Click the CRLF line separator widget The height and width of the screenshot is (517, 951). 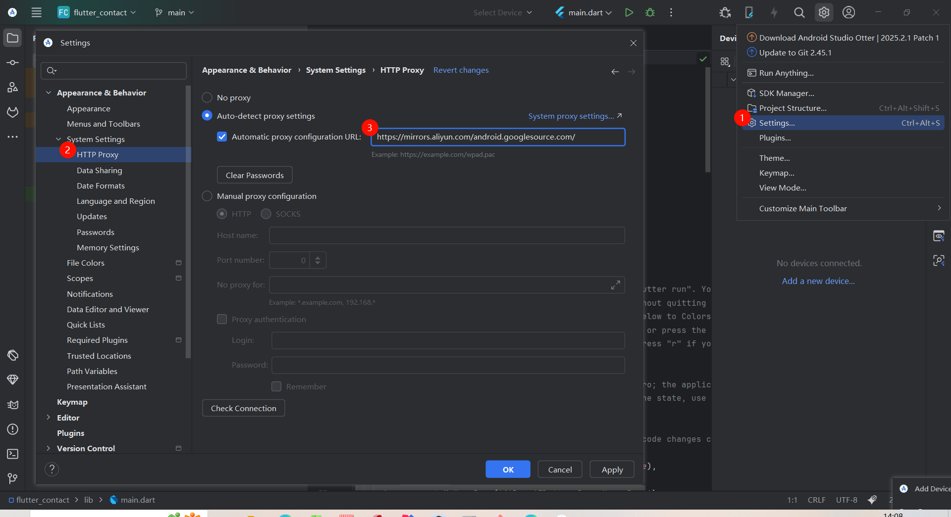coord(816,500)
